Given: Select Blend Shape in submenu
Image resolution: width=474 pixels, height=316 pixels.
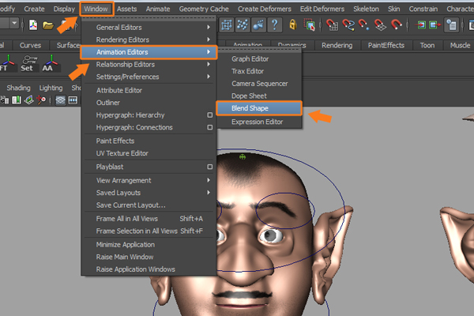Looking at the screenshot, I should pos(259,108).
